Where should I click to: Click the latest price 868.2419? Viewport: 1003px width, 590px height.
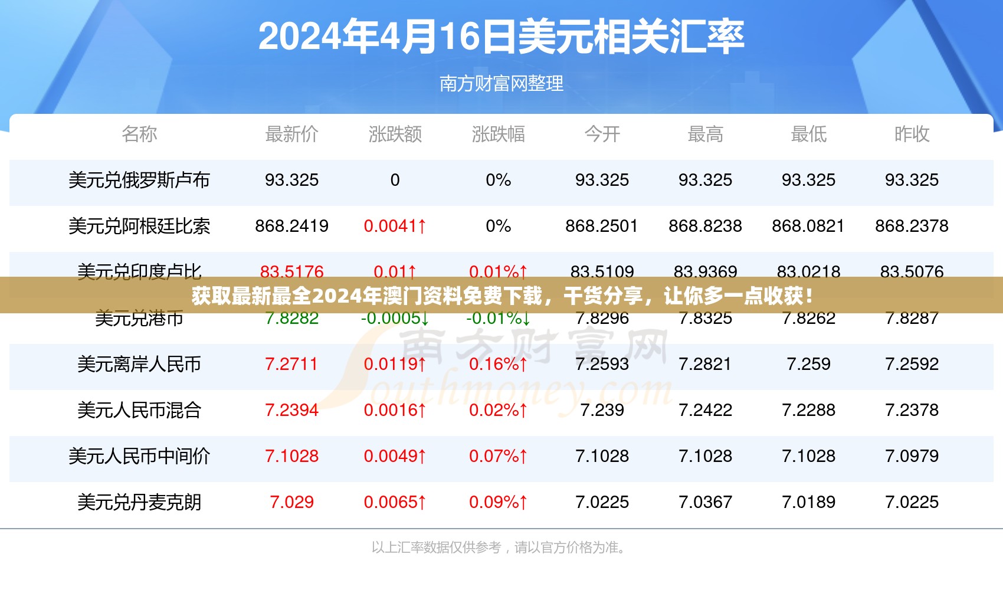click(x=291, y=226)
